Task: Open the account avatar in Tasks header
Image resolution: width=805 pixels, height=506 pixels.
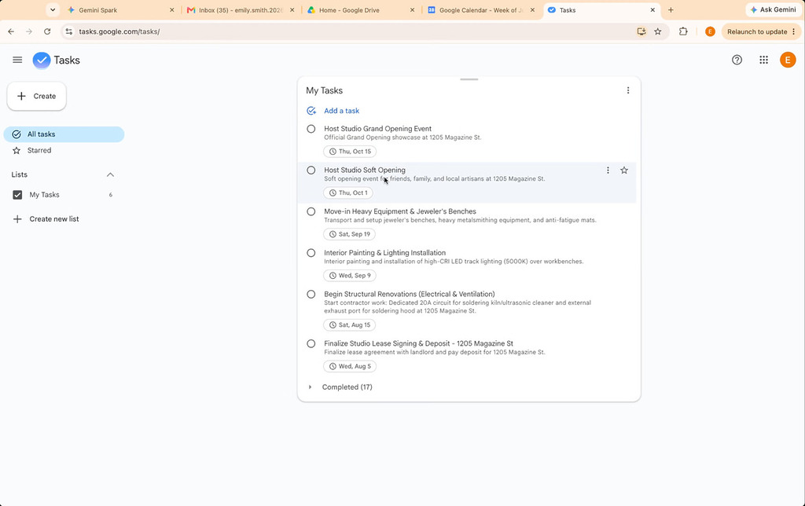Action: pos(788,60)
